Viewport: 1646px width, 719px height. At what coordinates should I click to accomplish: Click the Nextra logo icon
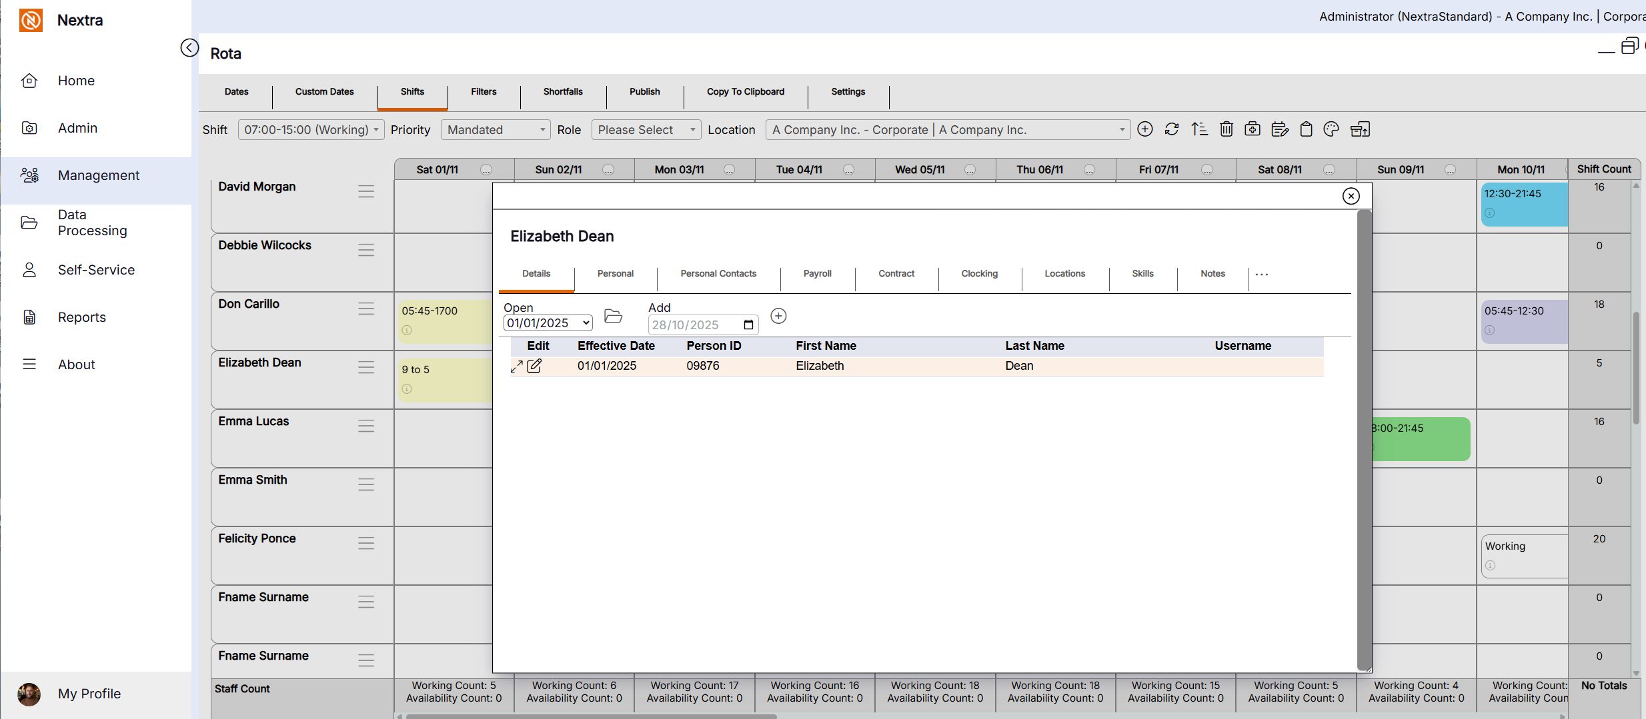tap(31, 20)
